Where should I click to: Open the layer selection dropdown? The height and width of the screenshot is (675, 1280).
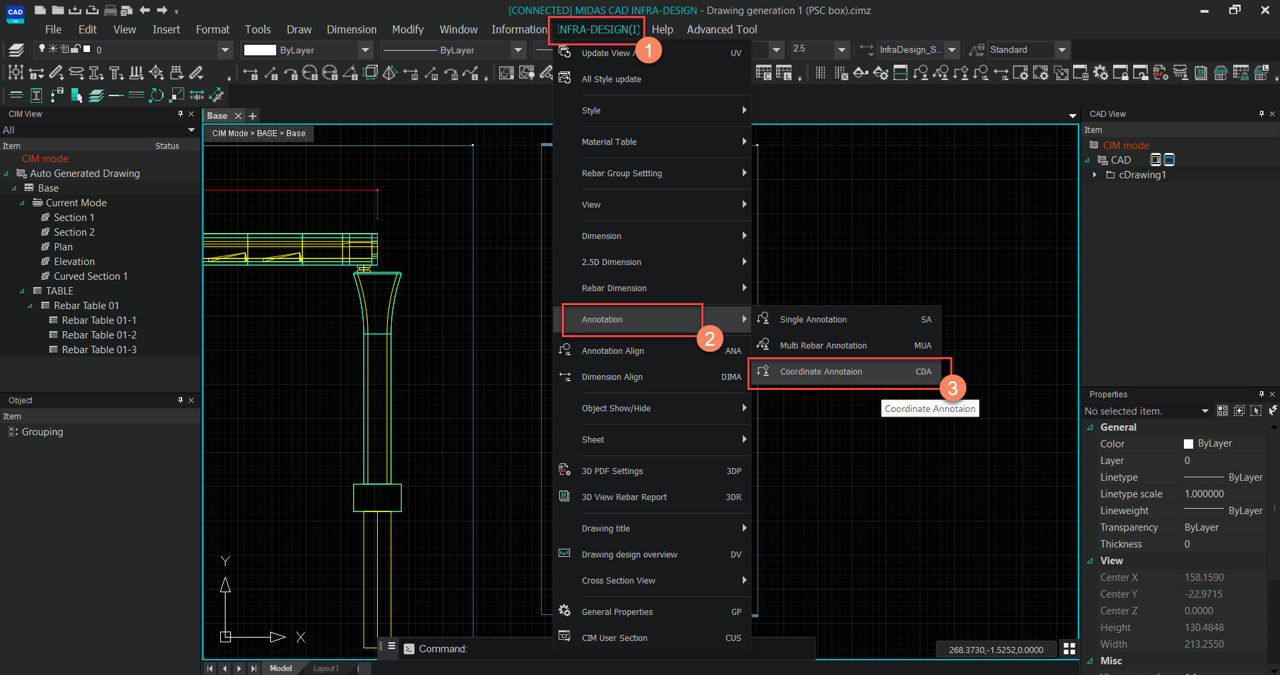pos(225,49)
